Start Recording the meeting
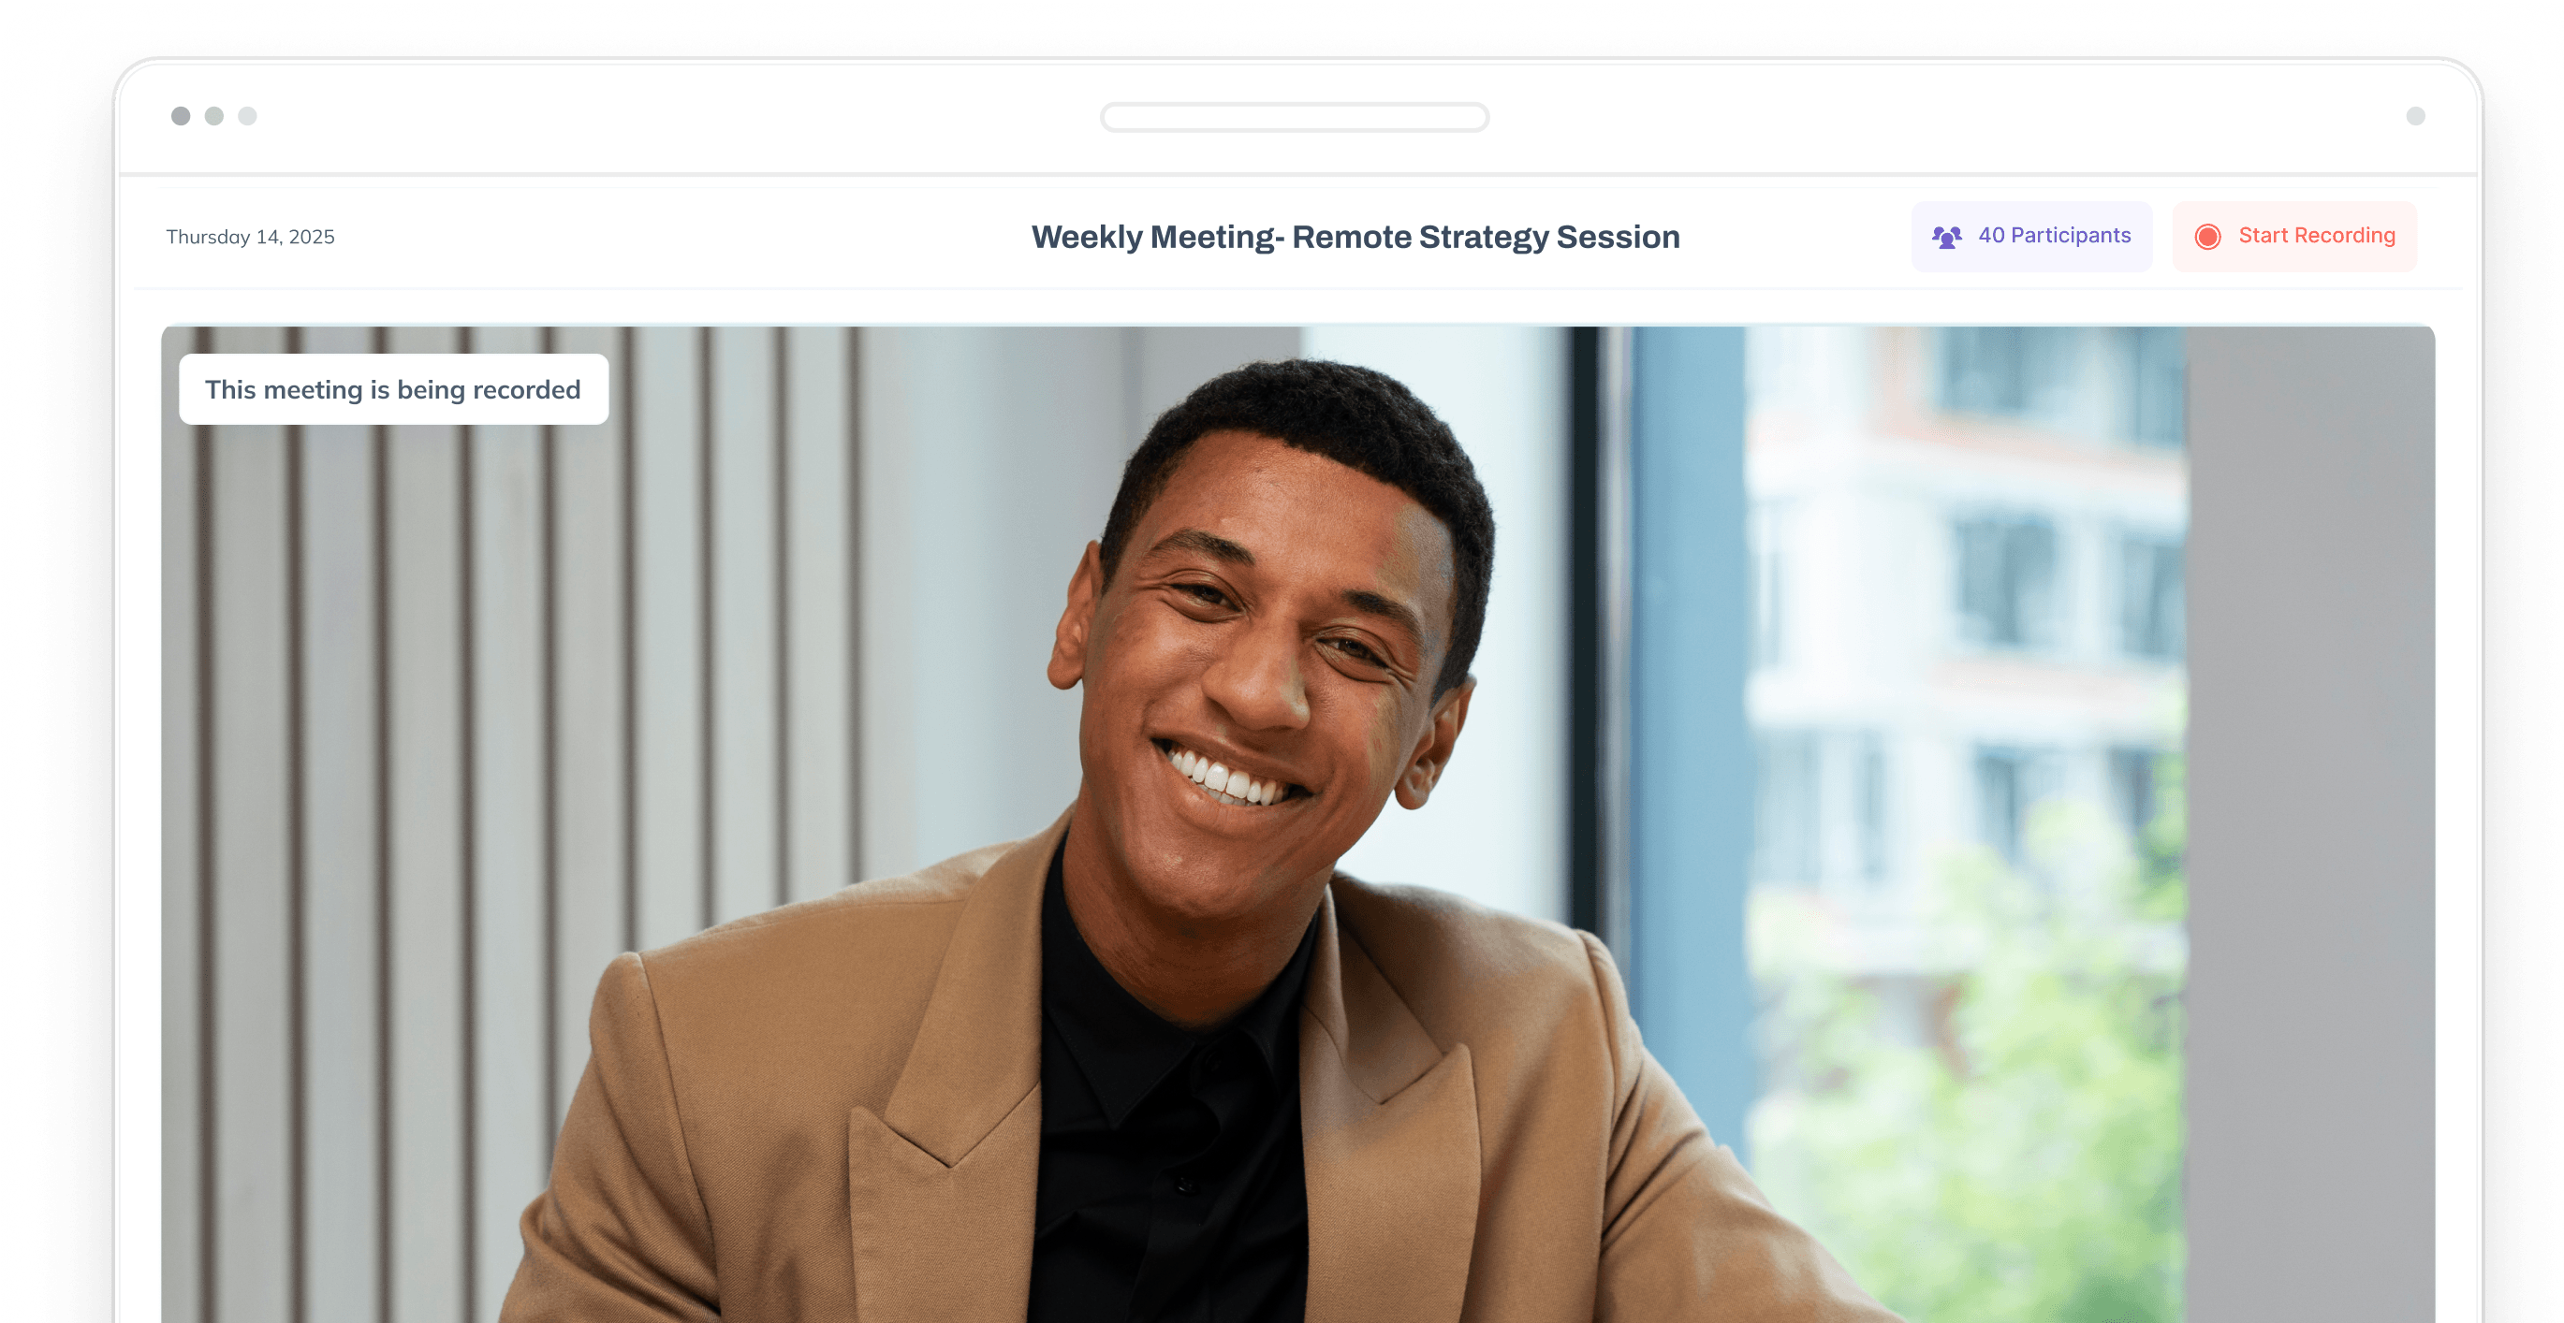The image size is (2564, 1323). pyautogui.click(x=2293, y=237)
